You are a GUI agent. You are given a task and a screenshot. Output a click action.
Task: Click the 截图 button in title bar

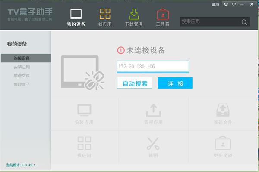coord(216,4)
